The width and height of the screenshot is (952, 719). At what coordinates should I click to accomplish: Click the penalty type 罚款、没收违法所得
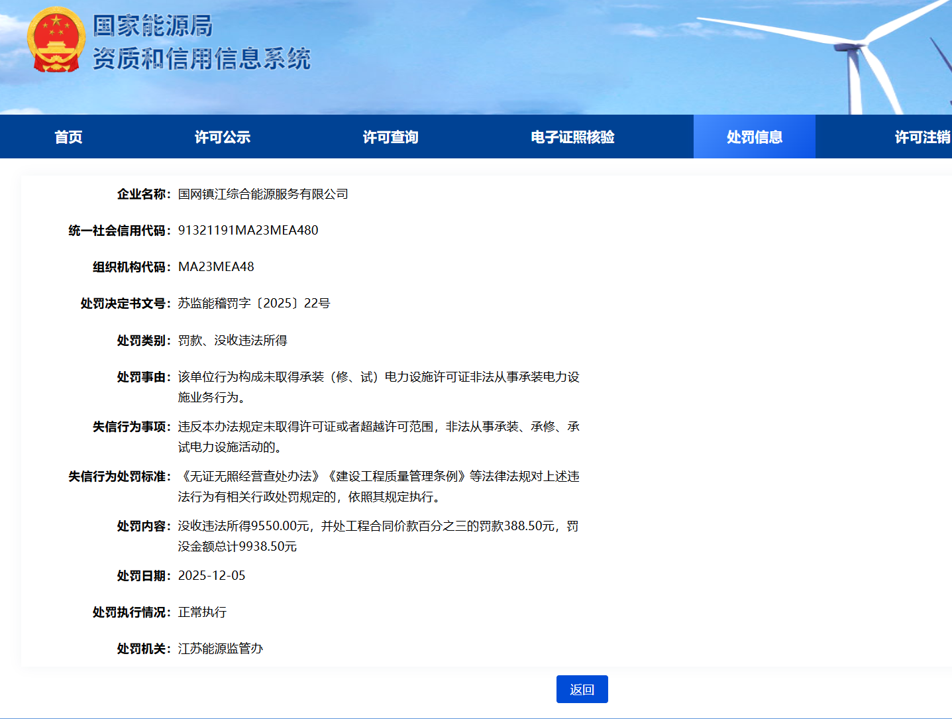[x=233, y=341]
